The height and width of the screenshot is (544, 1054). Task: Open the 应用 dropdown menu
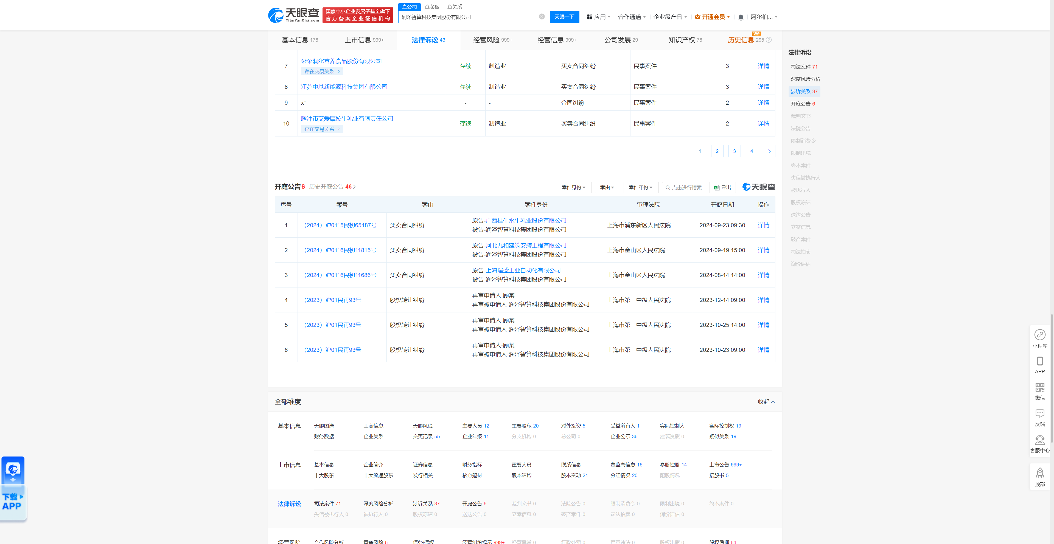[x=599, y=17]
